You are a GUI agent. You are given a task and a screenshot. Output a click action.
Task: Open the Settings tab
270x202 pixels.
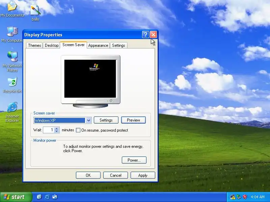[x=118, y=45]
